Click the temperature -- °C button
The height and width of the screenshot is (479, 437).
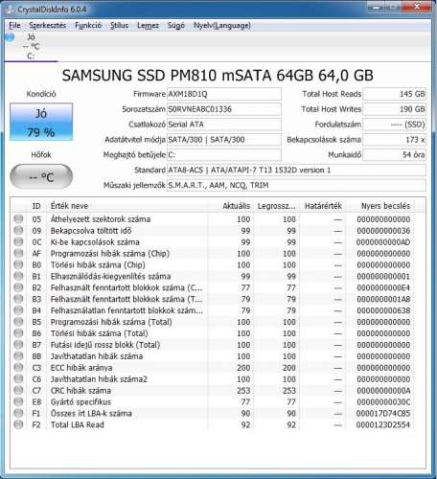41,176
